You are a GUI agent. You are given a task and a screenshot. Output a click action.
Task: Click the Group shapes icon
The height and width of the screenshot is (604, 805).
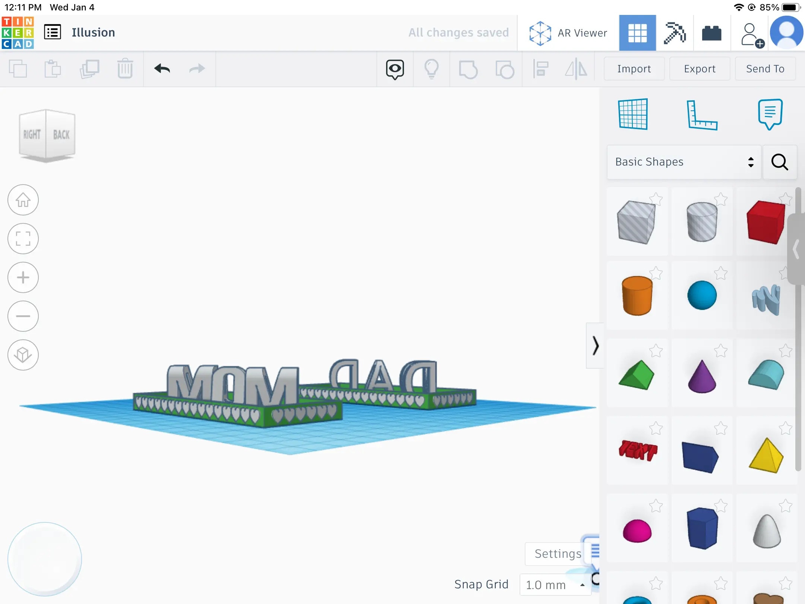pos(468,69)
